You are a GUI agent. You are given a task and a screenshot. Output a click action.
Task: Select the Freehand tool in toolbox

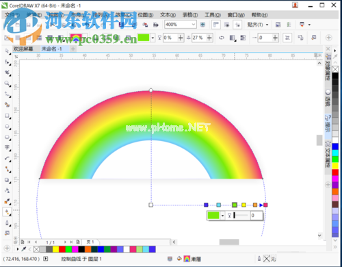tap(8, 94)
